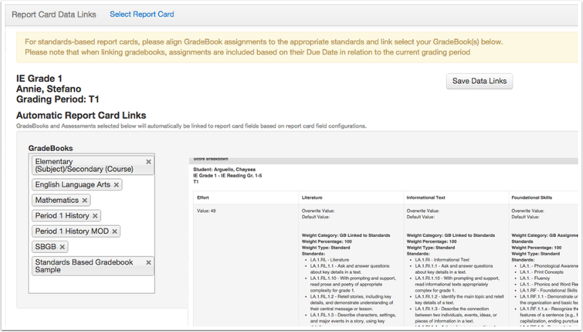Click the Foundational Skills column header

[532, 198]
